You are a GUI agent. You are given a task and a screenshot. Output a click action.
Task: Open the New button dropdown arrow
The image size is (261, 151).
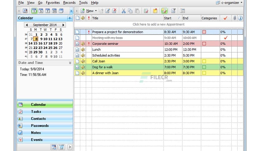pyautogui.click(x=96, y=11)
